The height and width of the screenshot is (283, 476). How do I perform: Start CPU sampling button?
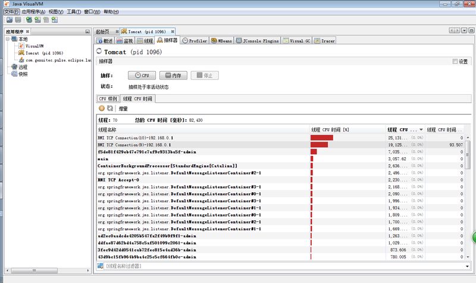tap(142, 75)
